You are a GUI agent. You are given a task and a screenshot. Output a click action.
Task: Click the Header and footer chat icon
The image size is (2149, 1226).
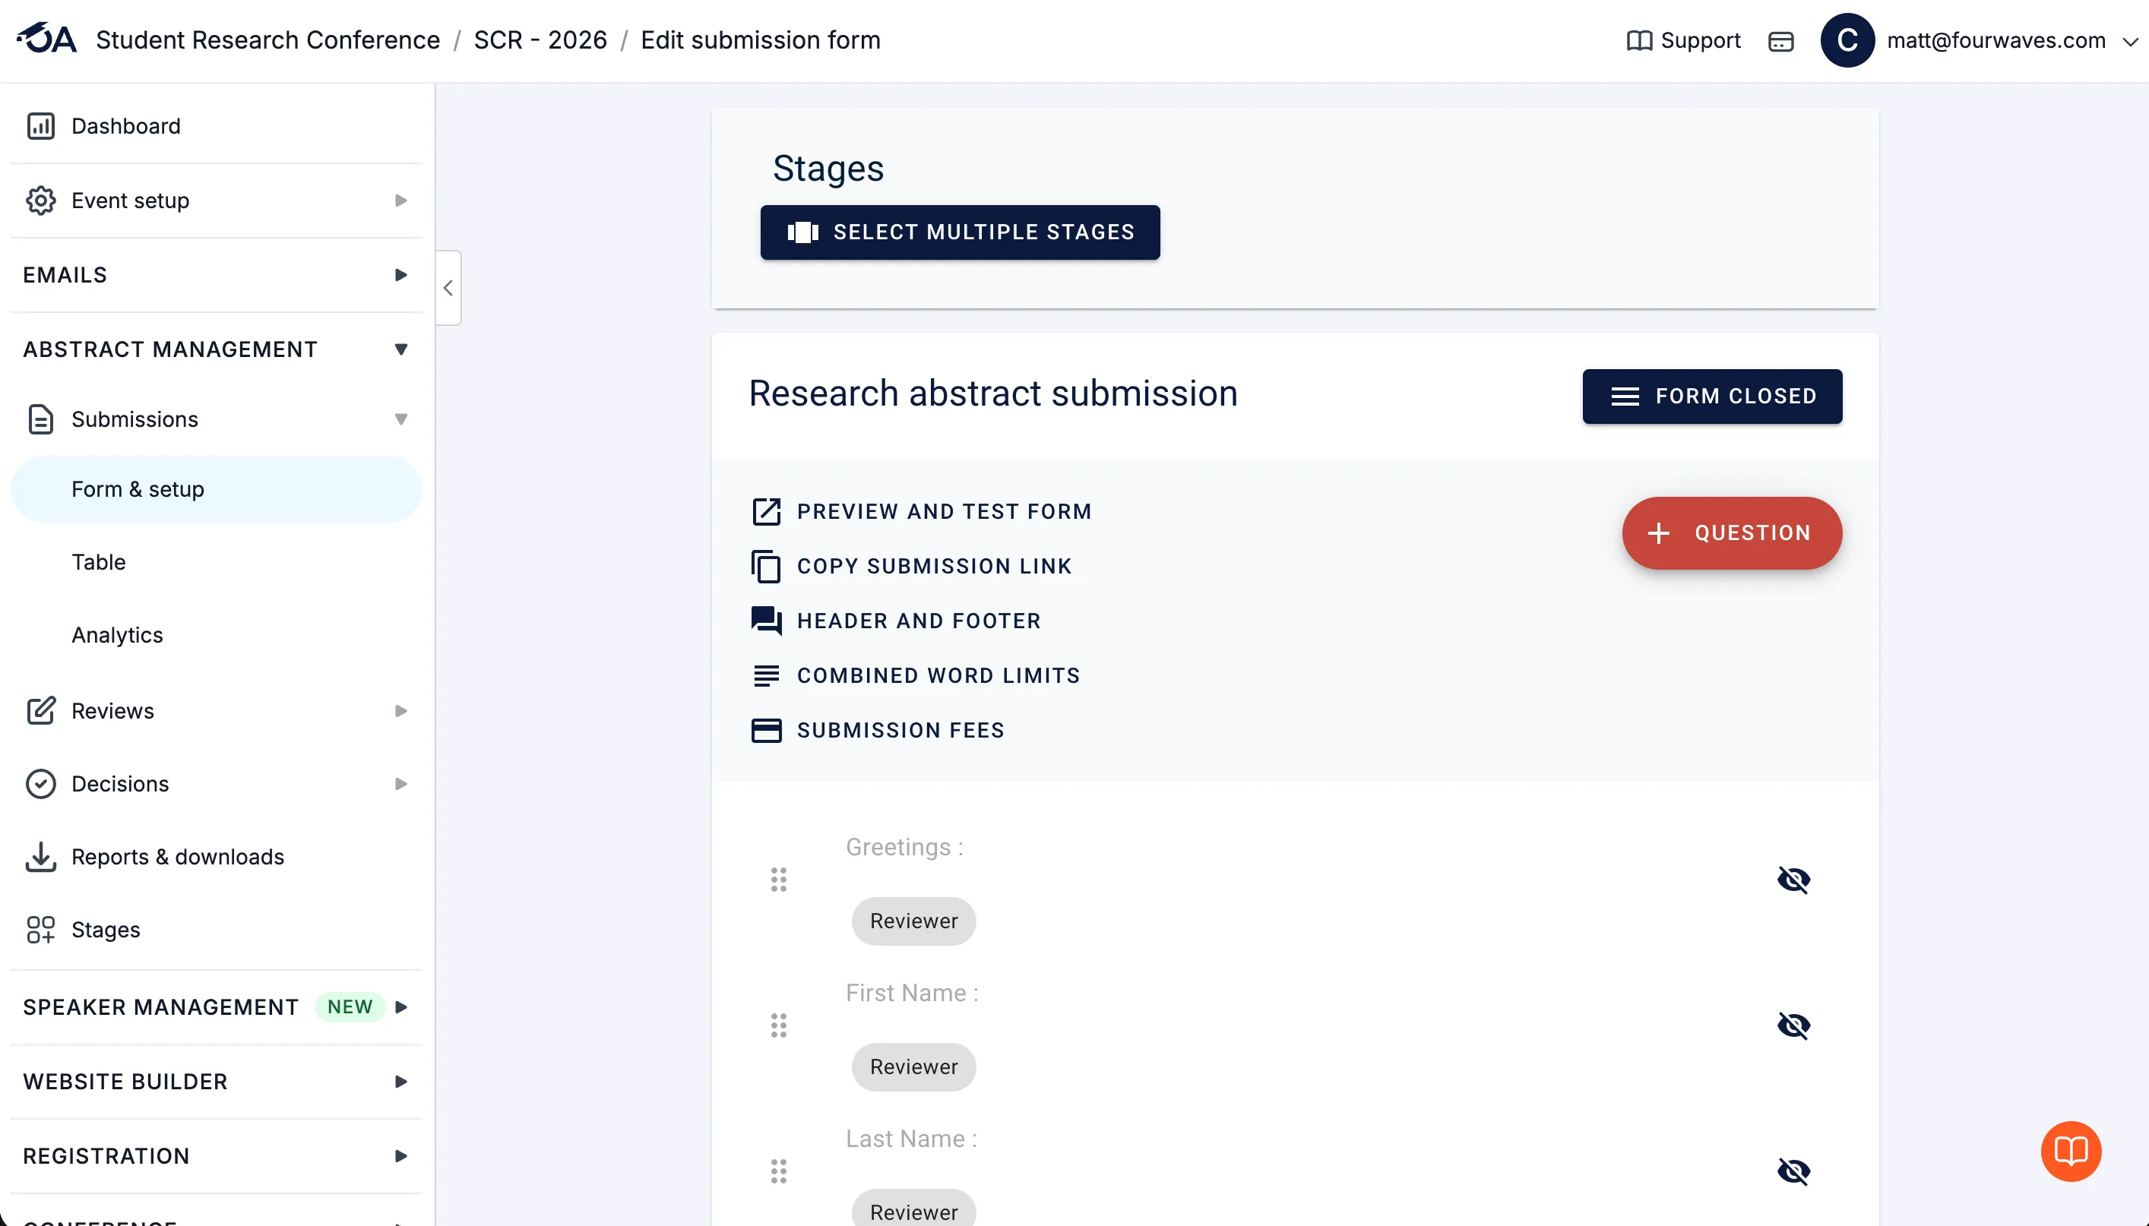pyautogui.click(x=765, y=621)
